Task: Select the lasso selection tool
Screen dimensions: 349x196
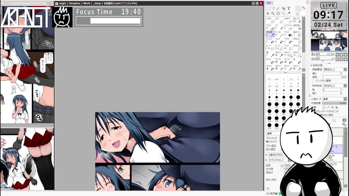Action: (x=273, y=8)
